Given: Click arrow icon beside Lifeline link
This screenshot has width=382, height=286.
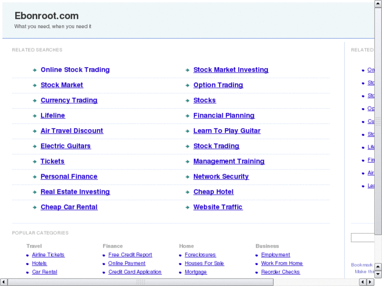Looking at the screenshot, I should coord(34,115).
